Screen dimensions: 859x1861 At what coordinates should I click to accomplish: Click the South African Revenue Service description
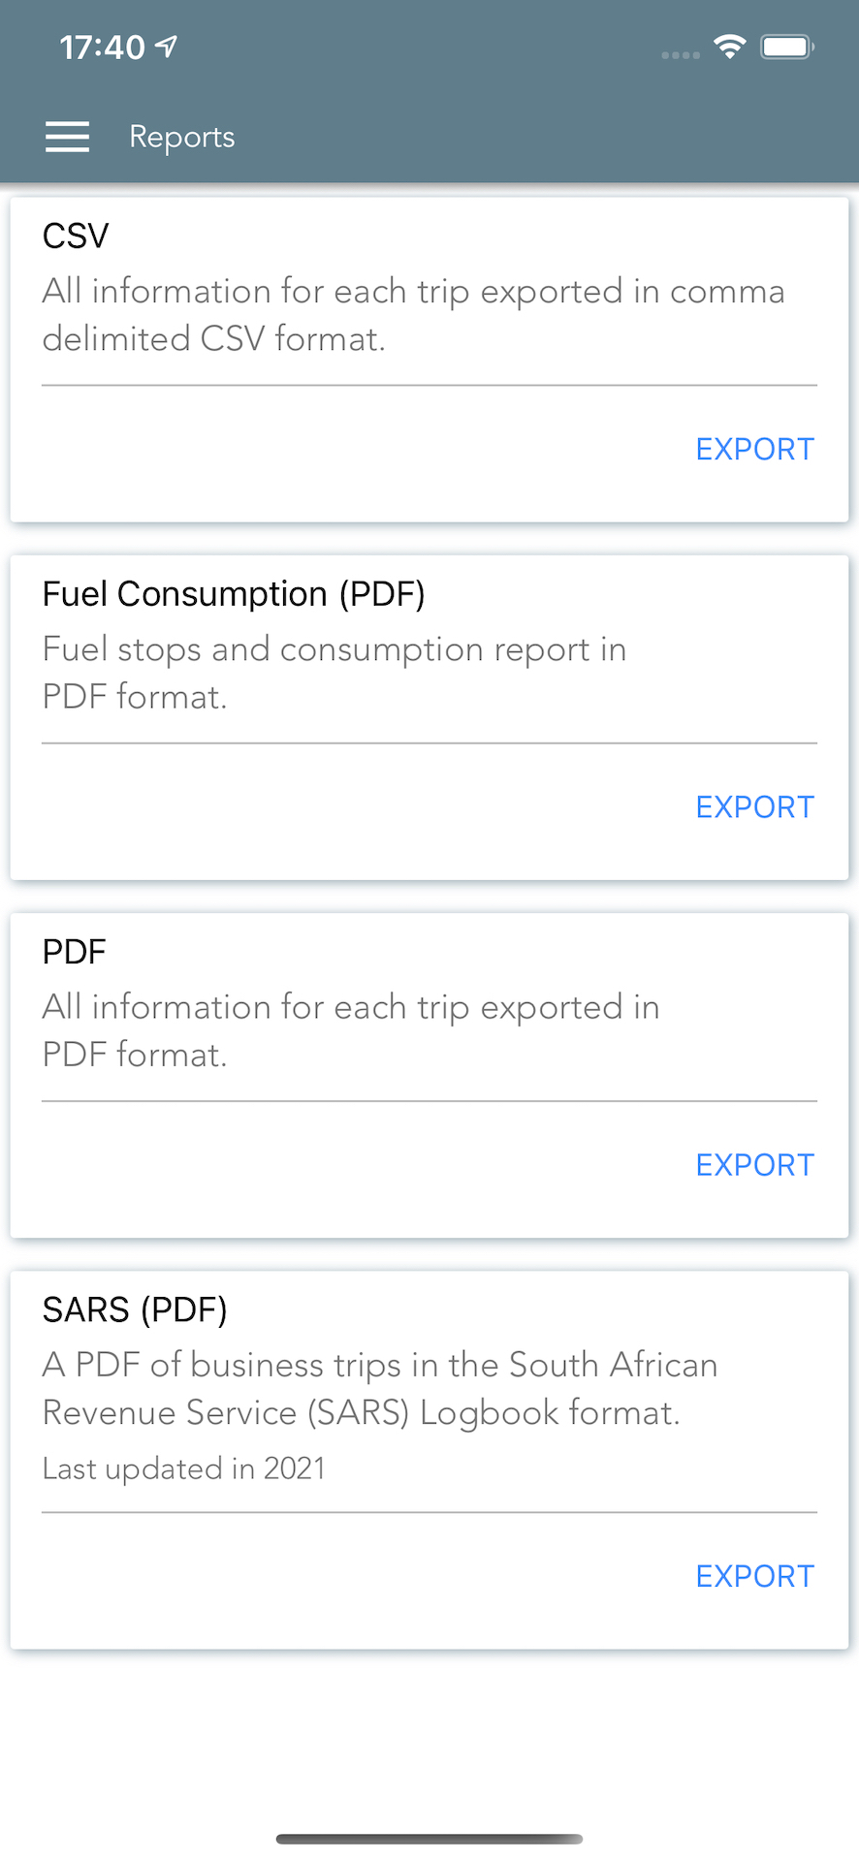(x=380, y=1388)
